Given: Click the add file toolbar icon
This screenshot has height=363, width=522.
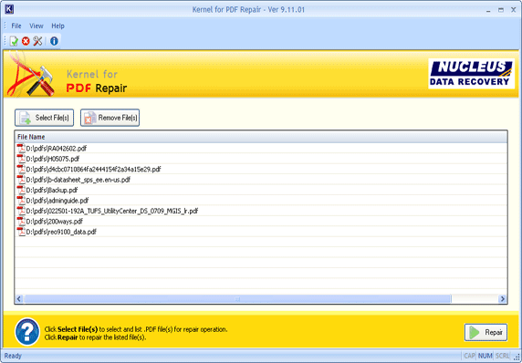Looking at the screenshot, I should click(x=14, y=41).
